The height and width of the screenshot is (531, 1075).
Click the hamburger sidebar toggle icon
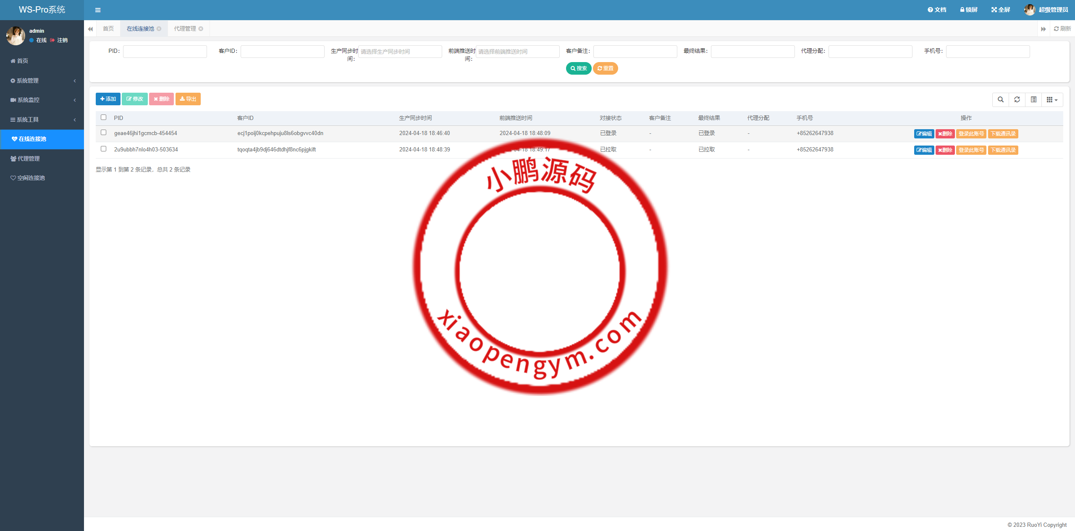[98, 10]
